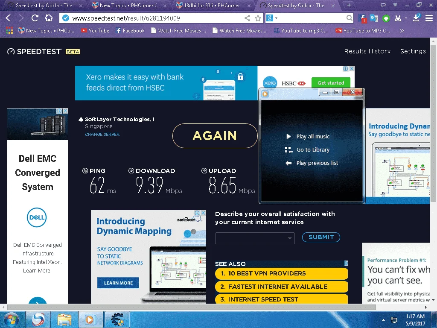The width and height of the screenshot is (437, 328).
Task: Close the Dell EMC sidebar ad
Action: point(65,111)
